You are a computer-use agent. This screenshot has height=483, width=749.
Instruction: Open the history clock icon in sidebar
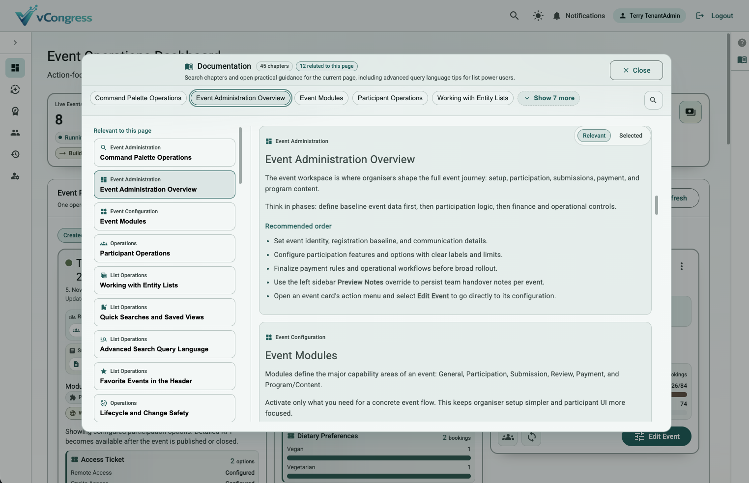pyautogui.click(x=15, y=154)
